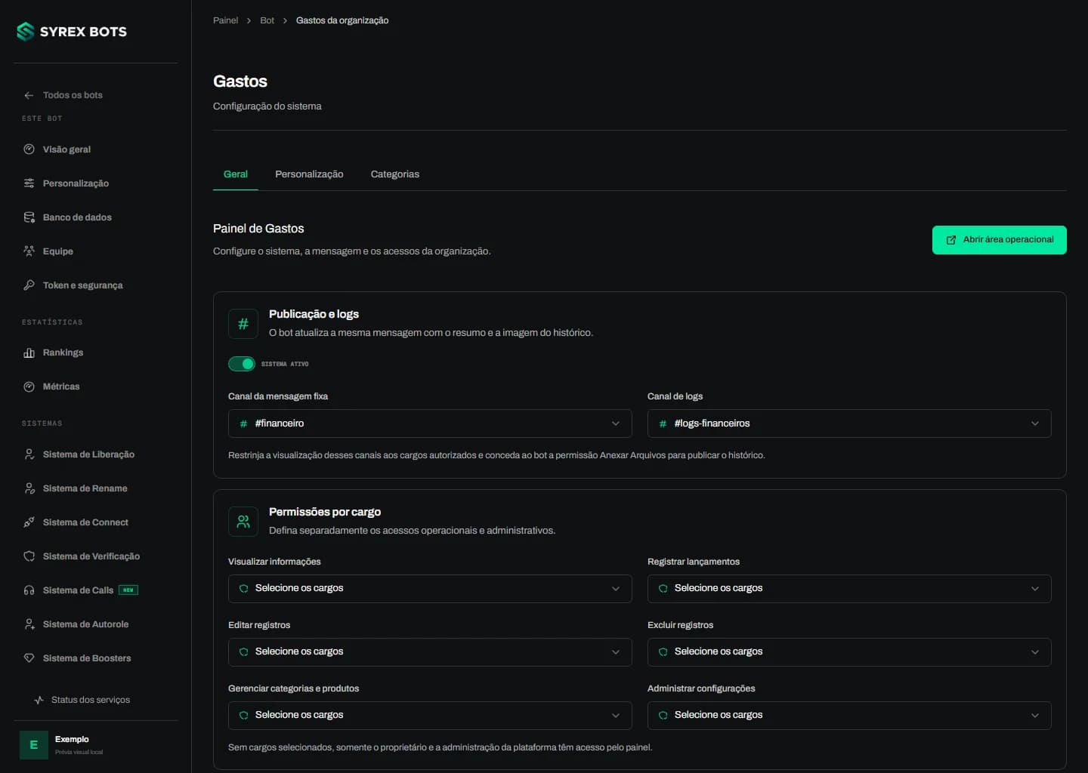Switch to the Geral tab

pos(236,174)
